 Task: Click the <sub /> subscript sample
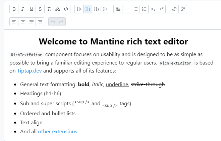pyautogui.click(x=110, y=105)
